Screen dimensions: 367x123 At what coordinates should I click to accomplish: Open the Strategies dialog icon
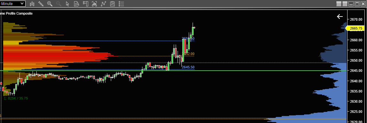click(112, 4)
